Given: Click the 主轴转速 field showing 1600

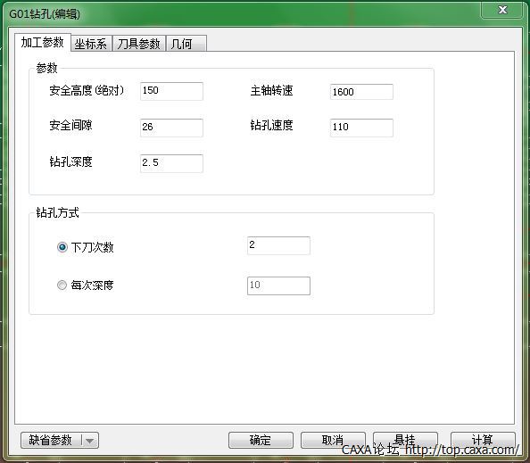Looking at the screenshot, I should (361, 92).
